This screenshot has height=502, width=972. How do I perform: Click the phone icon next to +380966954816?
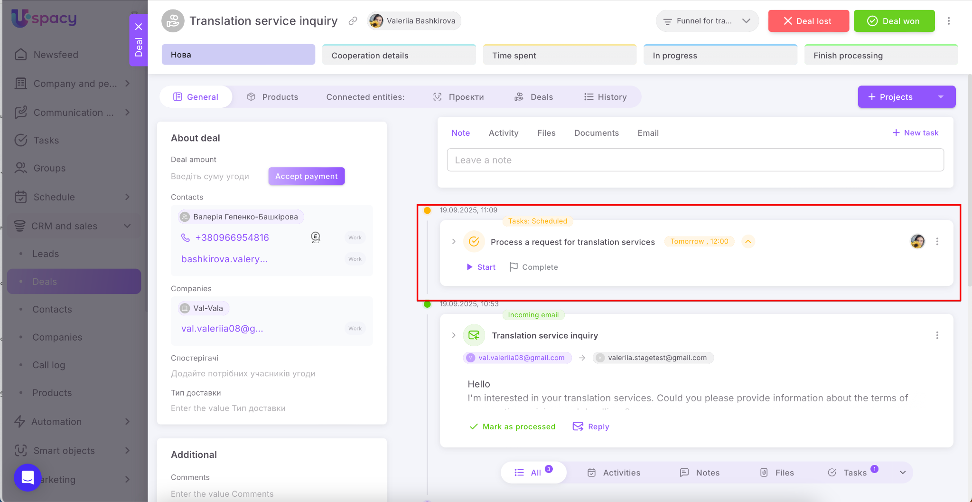click(185, 237)
